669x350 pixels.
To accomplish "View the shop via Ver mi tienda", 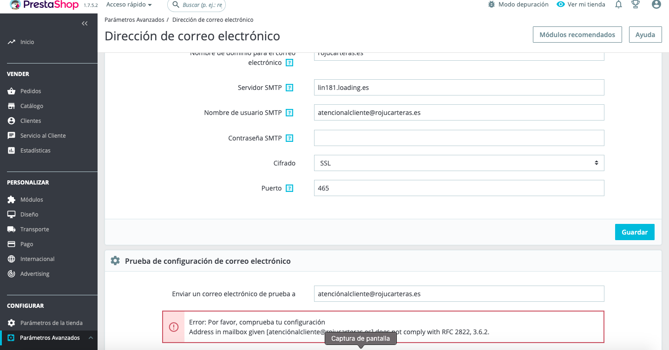I will 581,5.
